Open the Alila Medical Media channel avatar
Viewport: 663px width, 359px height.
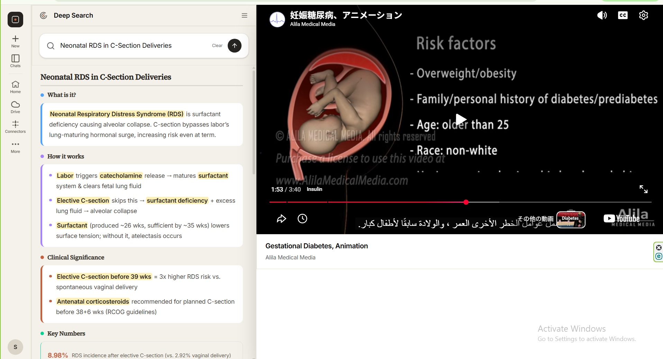[277, 19]
